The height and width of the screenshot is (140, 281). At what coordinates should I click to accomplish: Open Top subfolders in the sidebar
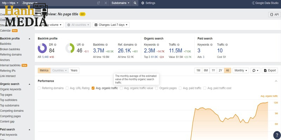click(x=8, y=100)
